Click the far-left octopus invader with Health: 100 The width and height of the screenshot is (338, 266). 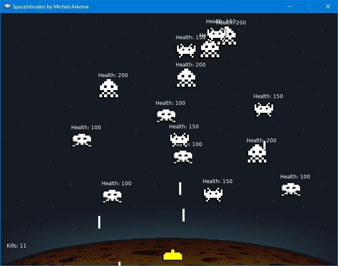click(81, 140)
